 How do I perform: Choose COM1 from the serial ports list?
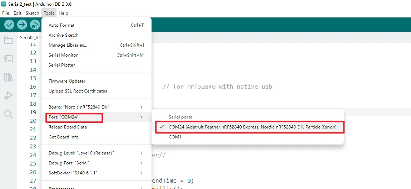coord(175,137)
